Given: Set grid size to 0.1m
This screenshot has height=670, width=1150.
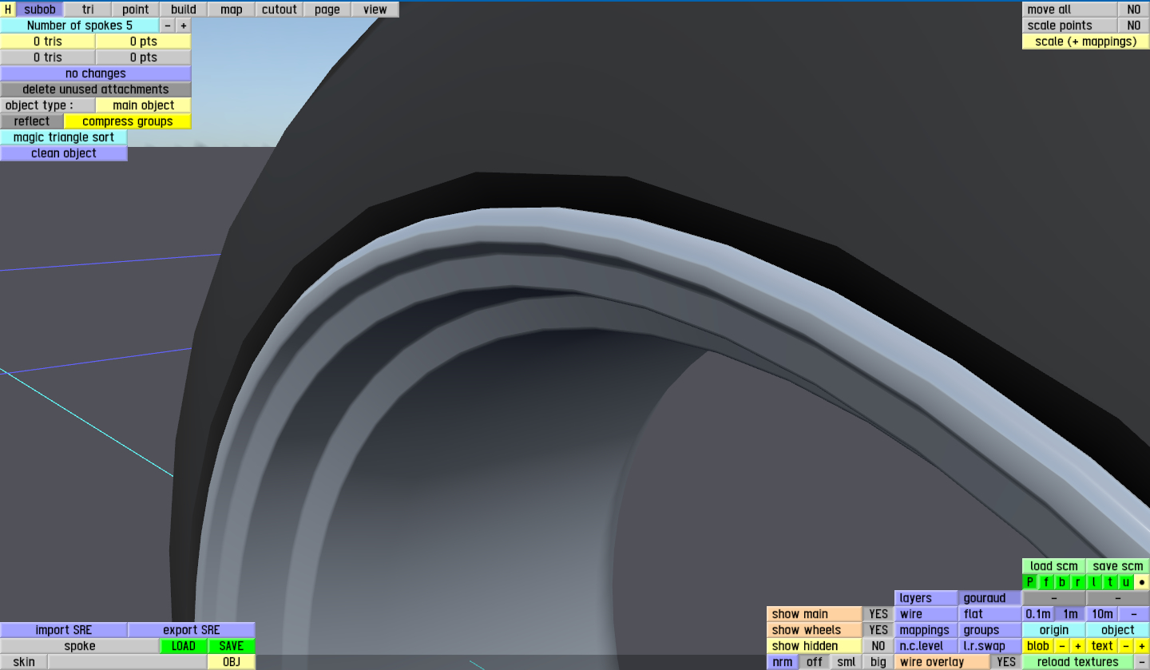Looking at the screenshot, I should click(x=1038, y=614).
